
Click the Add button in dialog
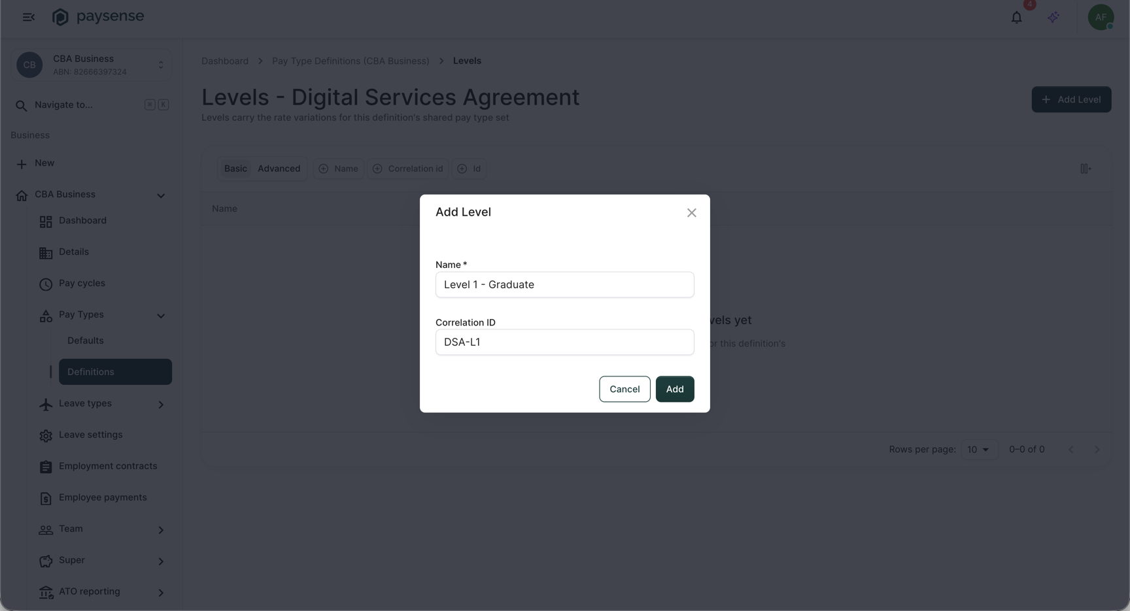click(675, 389)
